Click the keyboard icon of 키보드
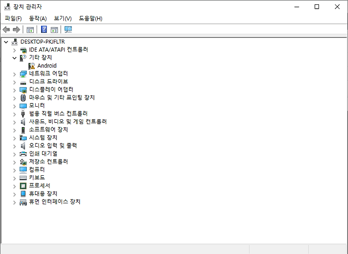The height and width of the screenshot is (254, 348). 23,178
